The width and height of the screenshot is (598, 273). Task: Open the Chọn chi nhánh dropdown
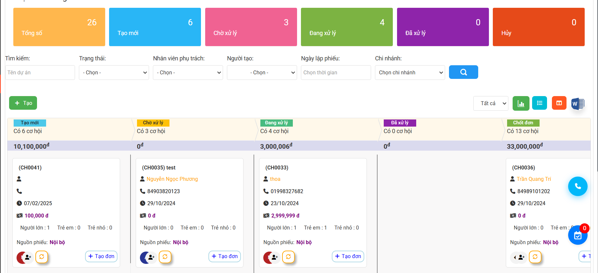coord(410,73)
